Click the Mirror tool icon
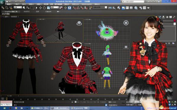 (110, 8)
